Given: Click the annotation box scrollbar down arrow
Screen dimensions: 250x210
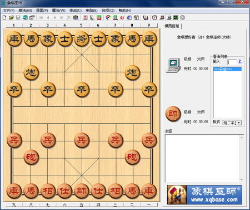Looking at the screenshot, I should (x=242, y=179).
